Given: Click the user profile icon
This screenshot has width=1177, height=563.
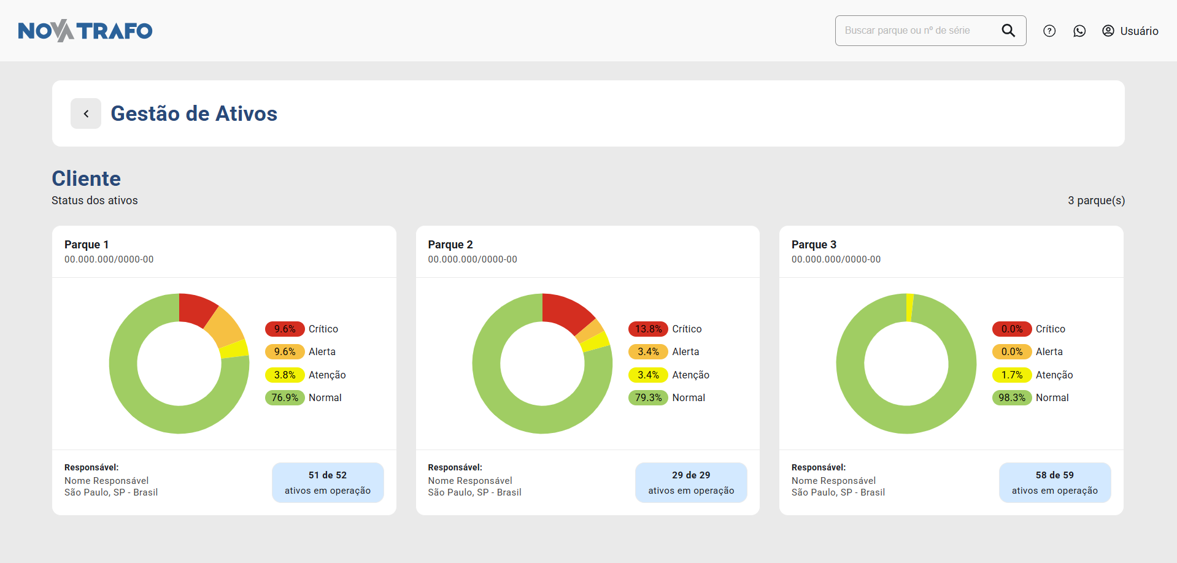Looking at the screenshot, I should (x=1108, y=31).
